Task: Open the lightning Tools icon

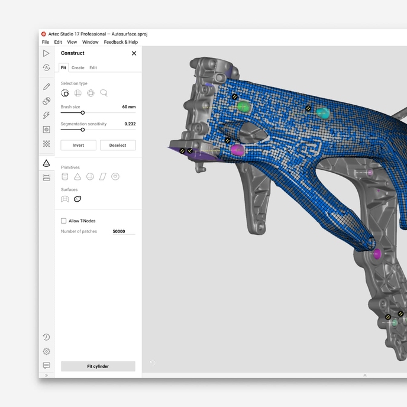Action: [x=47, y=115]
